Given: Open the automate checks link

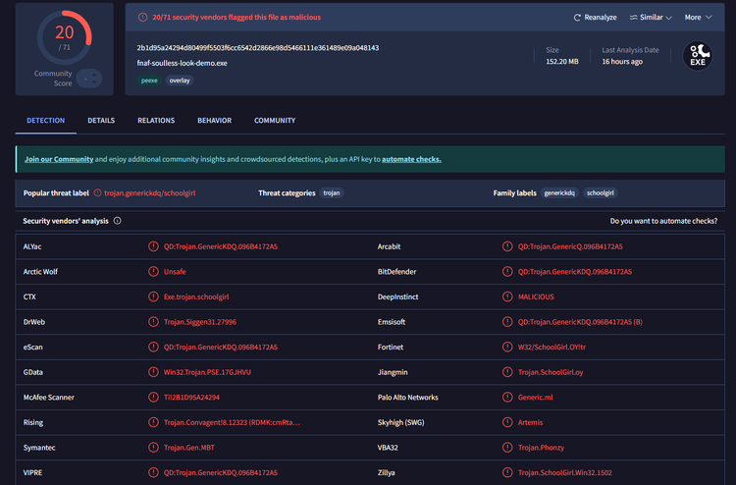Looking at the screenshot, I should (411, 159).
